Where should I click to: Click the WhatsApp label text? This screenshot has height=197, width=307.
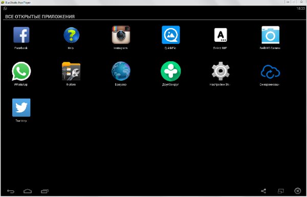[21, 85]
